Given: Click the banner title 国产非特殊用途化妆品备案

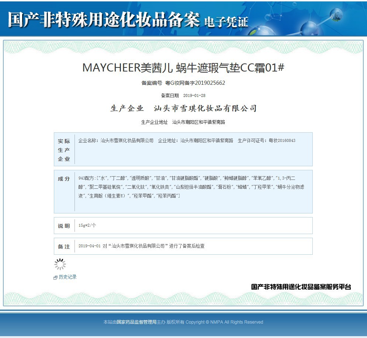Looking at the screenshot, I should click(104, 20).
